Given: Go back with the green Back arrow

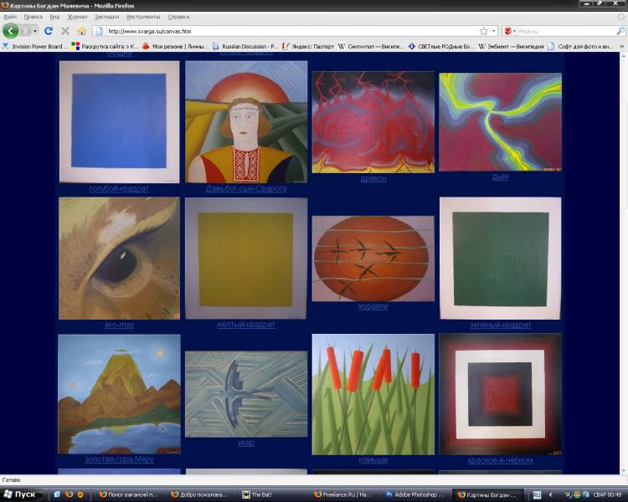Looking at the screenshot, I should tap(10, 31).
